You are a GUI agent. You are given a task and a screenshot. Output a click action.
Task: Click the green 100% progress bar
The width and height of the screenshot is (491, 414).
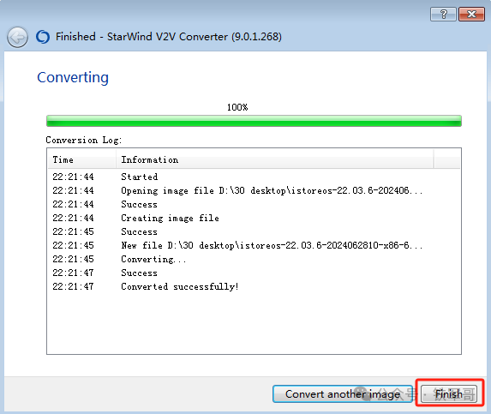pyautogui.click(x=254, y=121)
